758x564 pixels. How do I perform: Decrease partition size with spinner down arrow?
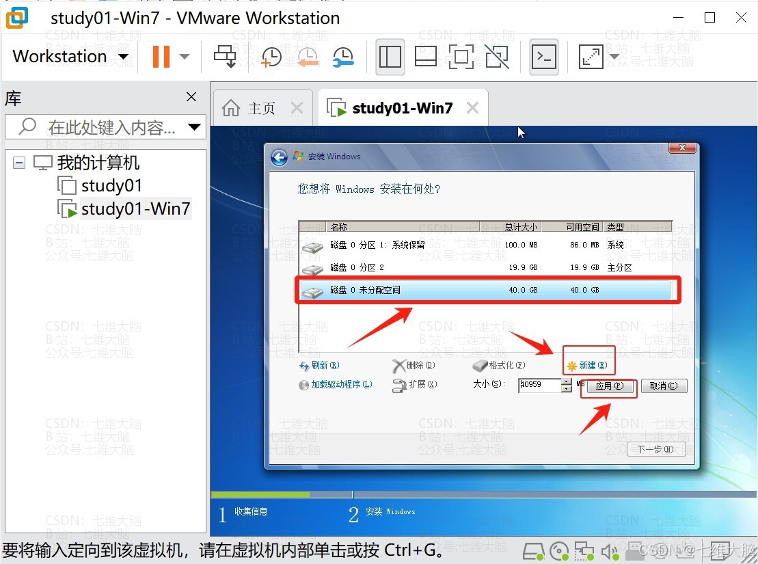click(x=567, y=388)
